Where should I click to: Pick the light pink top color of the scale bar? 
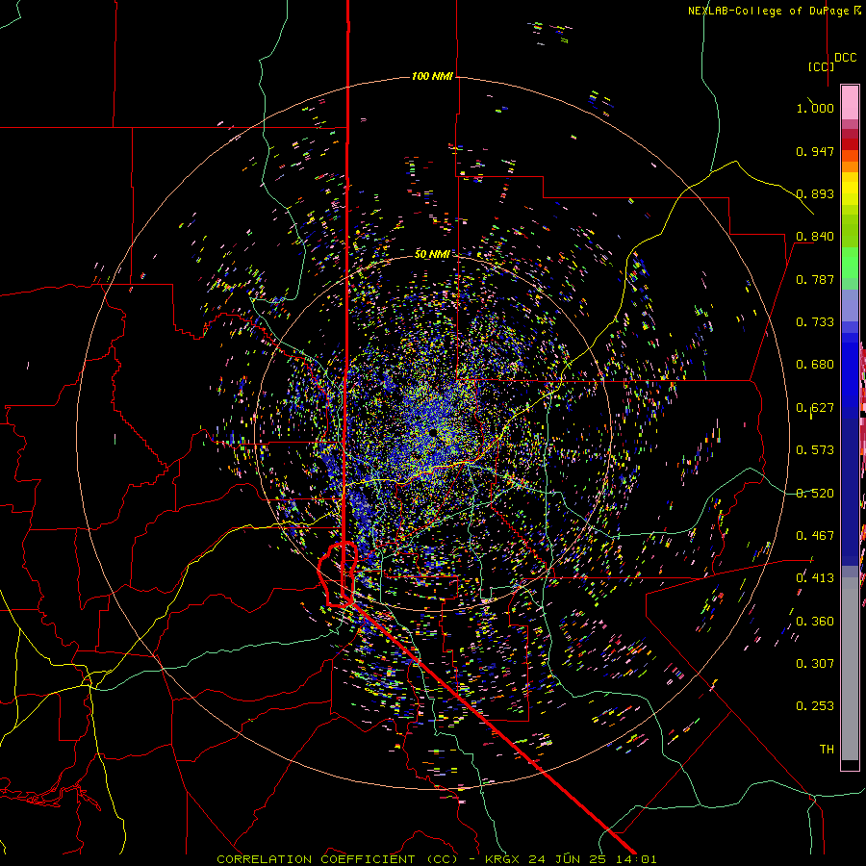(x=850, y=103)
